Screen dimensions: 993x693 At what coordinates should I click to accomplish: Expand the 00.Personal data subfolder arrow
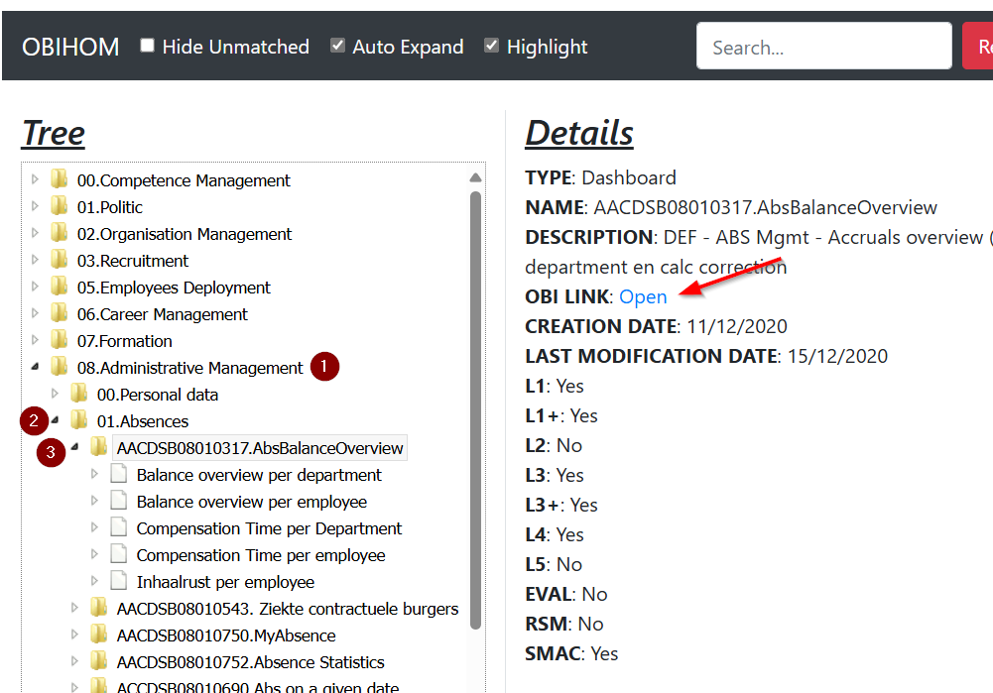[56, 395]
